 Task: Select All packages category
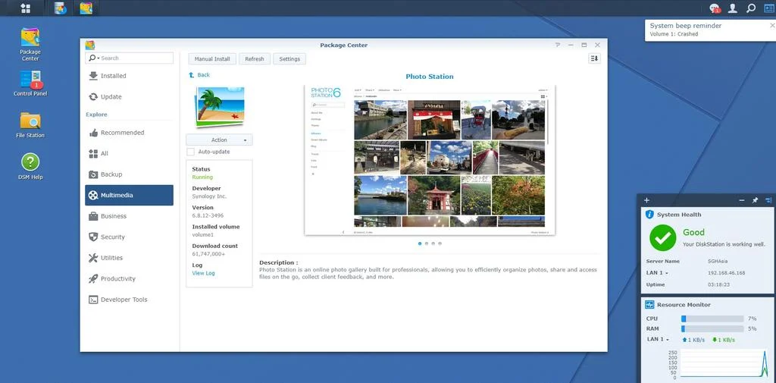pos(129,154)
